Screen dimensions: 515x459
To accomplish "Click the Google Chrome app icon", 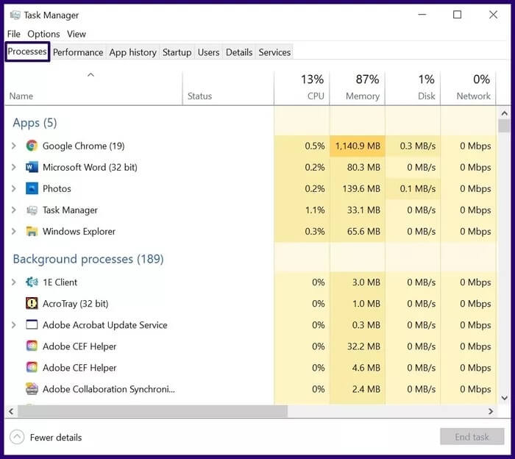I will click(x=32, y=146).
